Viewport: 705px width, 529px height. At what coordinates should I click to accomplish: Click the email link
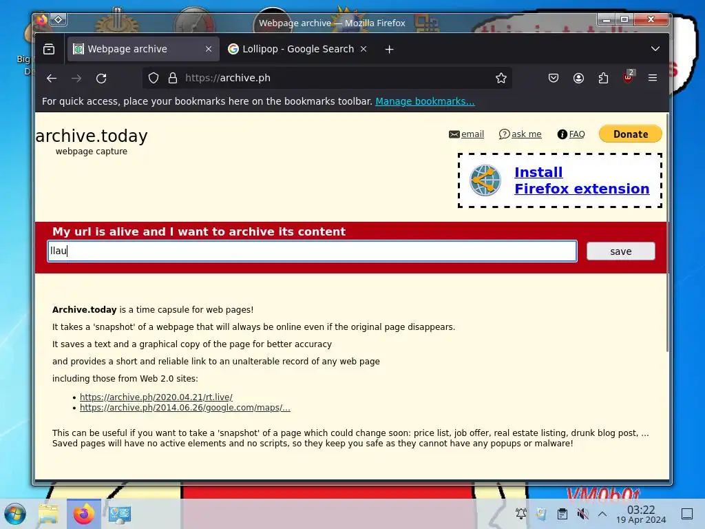click(472, 134)
